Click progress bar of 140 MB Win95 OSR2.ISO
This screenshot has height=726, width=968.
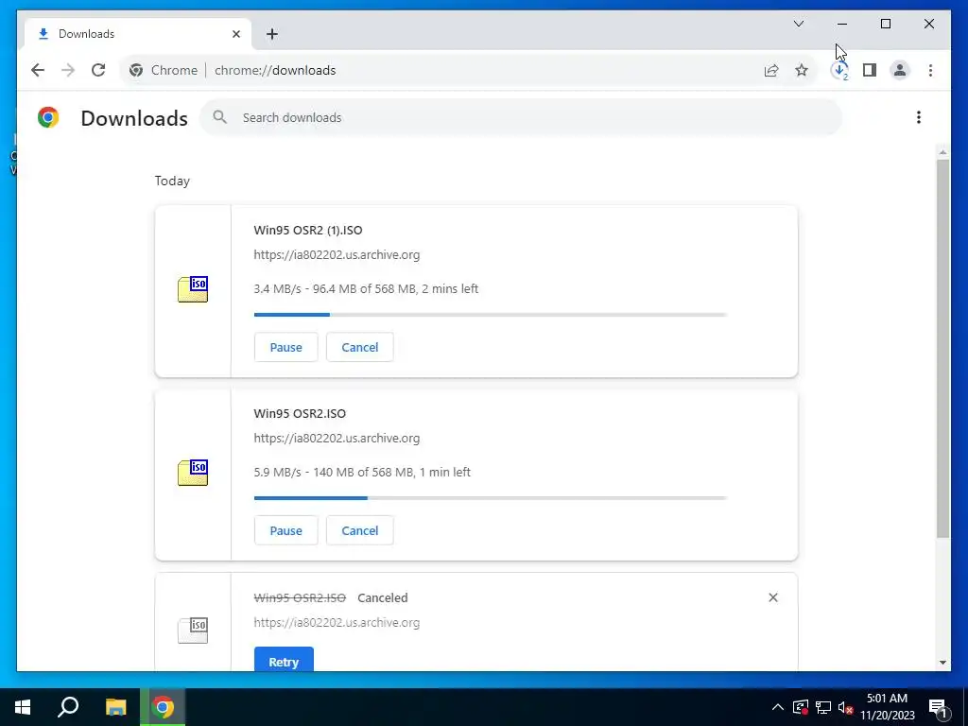(491, 498)
